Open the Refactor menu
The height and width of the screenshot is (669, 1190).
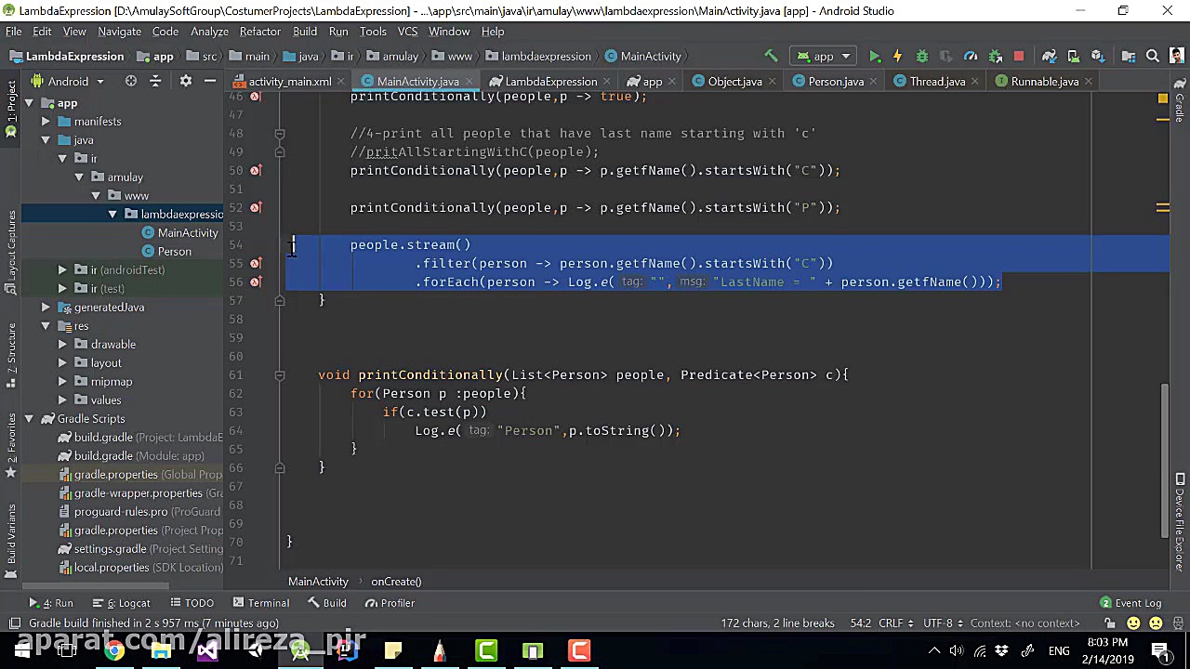[260, 31]
